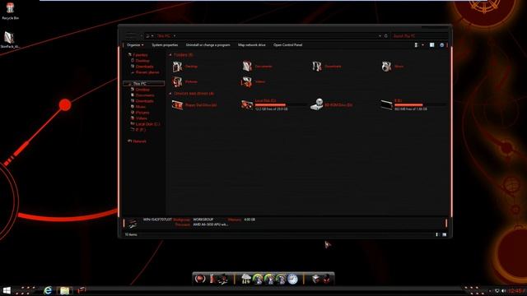527x296 pixels.
Task: Open the weather cloud icon in dock
Action: 246,279
